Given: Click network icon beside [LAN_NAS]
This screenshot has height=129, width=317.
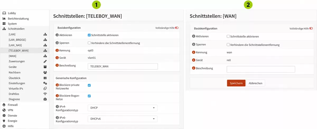Looking at the screenshot, I should 45,45.
